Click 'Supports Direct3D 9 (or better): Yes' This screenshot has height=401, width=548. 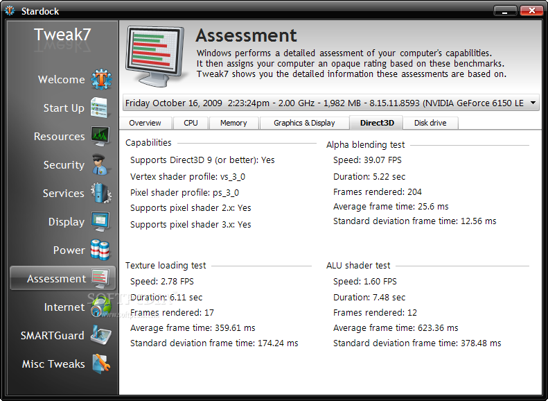coord(202,160)
